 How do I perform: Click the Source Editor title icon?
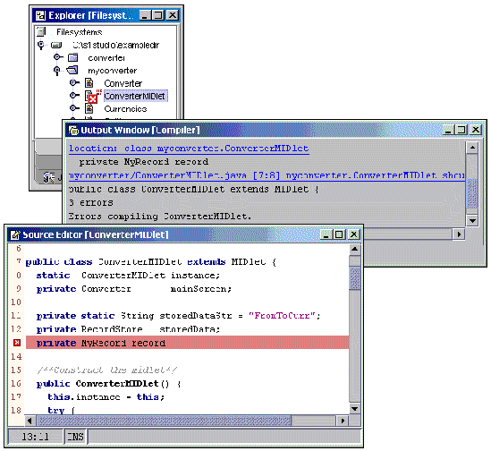tap(15, 234)
